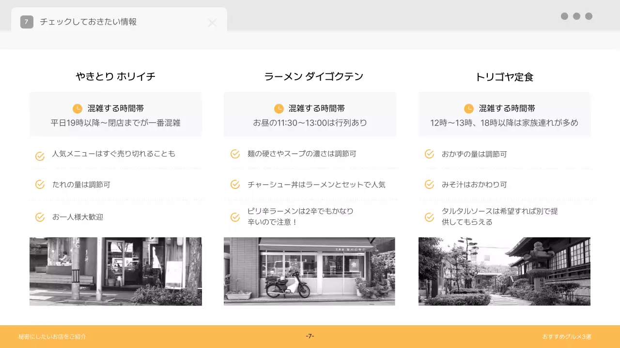
Task: Click the first gray dot at top right
Action: [565, 16]
